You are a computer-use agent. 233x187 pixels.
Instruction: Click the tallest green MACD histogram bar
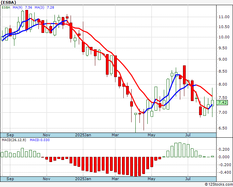pyautogui.click(x=180, y=150)
